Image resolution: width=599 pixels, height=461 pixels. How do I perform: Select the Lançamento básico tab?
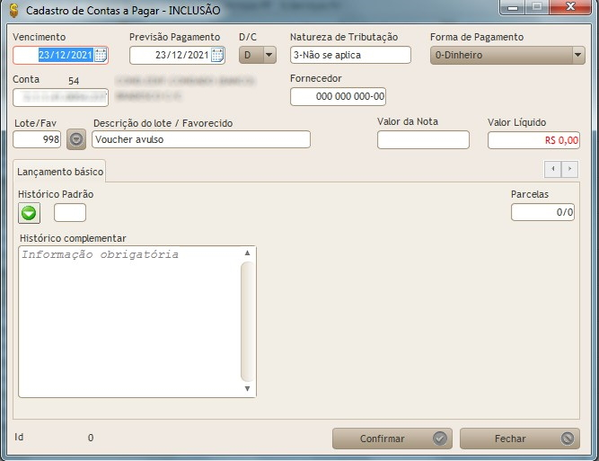tap(60, 171)
